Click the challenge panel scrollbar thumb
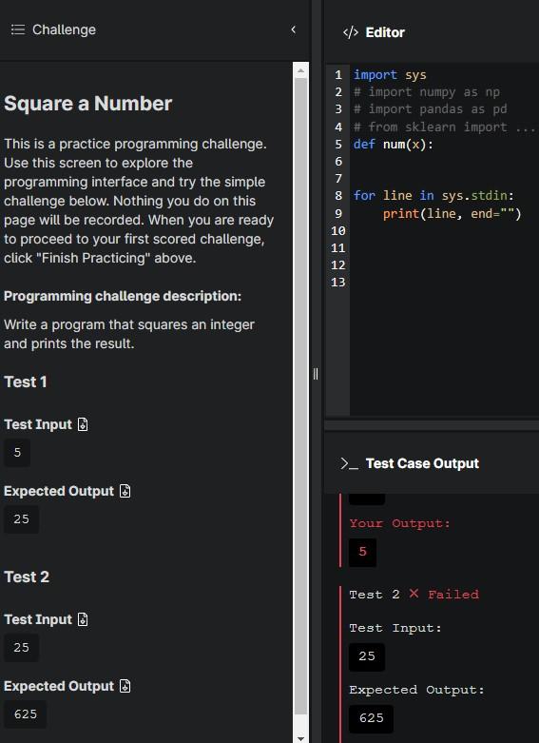The height and width of the screenshot is (743, 539). click(300, 396)
